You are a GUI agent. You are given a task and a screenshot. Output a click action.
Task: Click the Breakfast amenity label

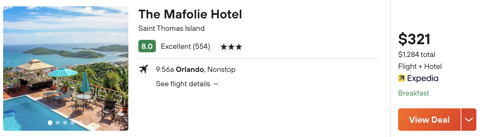click(x=413, y=93)
